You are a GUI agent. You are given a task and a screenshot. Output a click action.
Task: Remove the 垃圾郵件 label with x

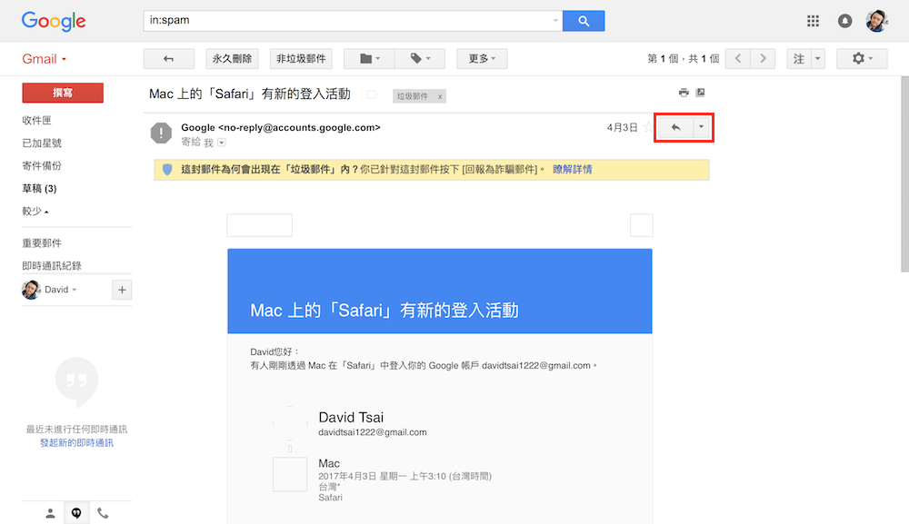[440, 96]
